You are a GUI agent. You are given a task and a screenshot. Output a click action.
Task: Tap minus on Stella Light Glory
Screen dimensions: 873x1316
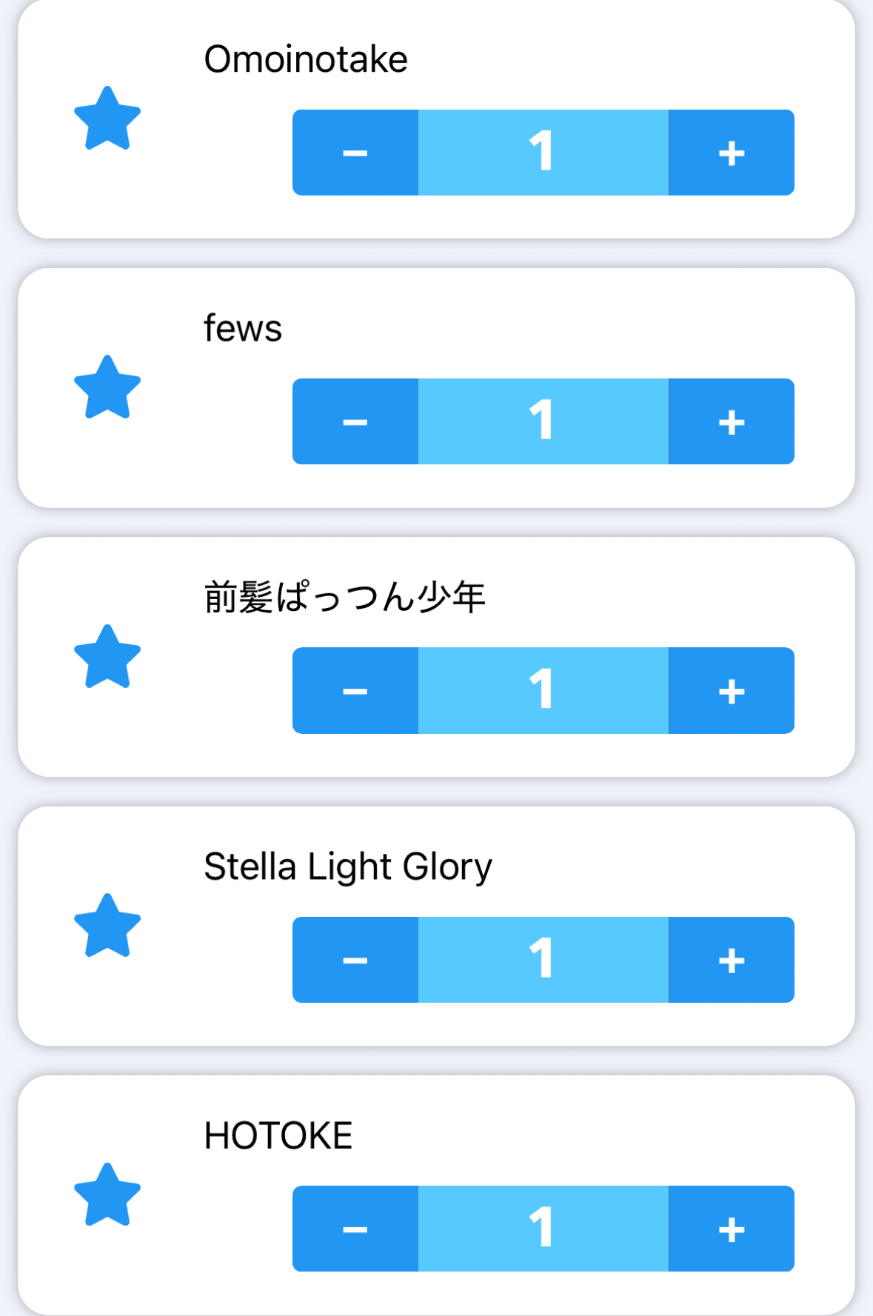pyautogui.click(x=355, y=960)
